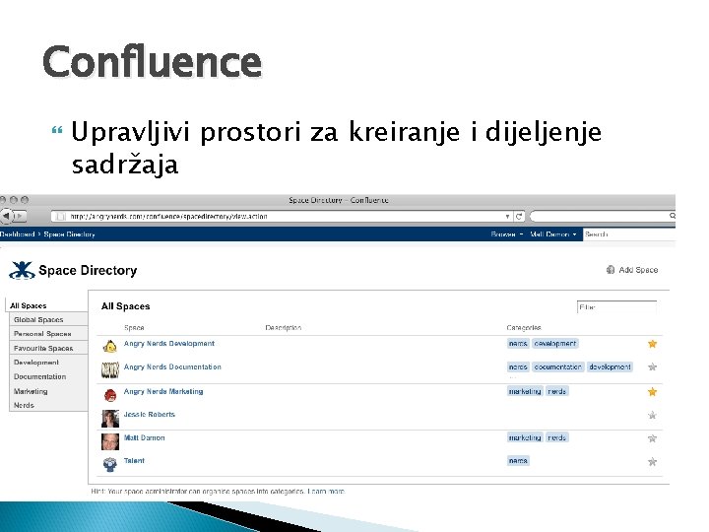
Task: Select the Personal Spaces tab
Action: coord(48,333)
